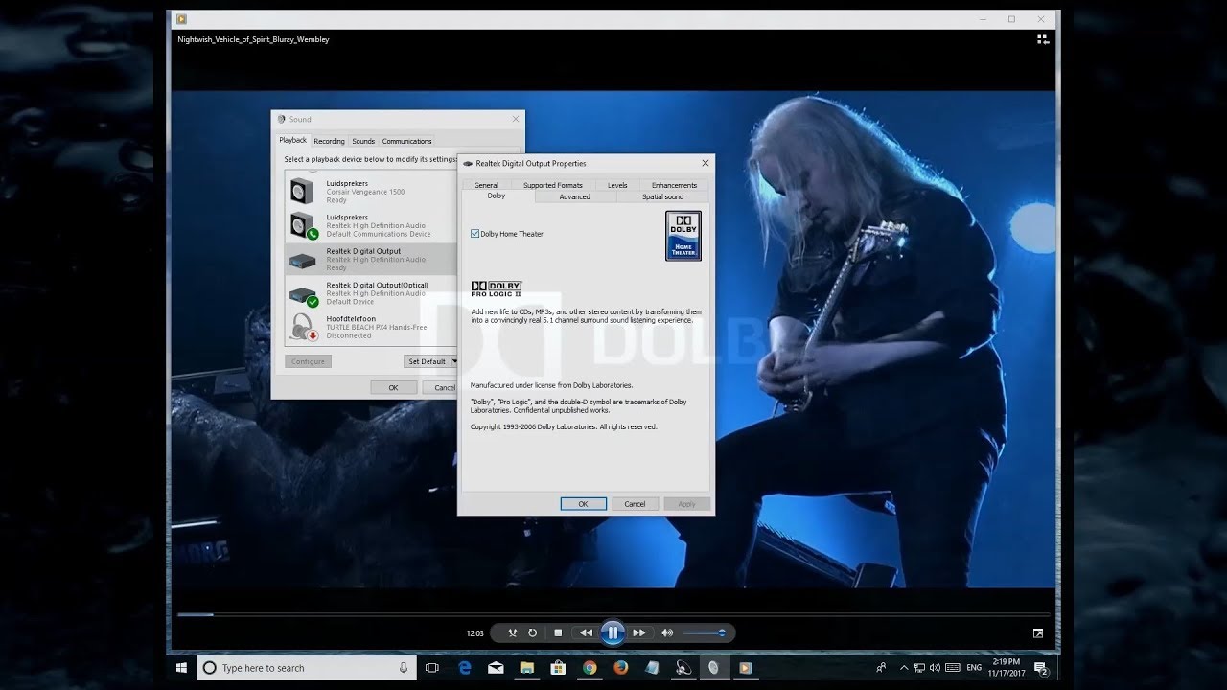Click OK in Realtek Digital Output Properties

583,504
